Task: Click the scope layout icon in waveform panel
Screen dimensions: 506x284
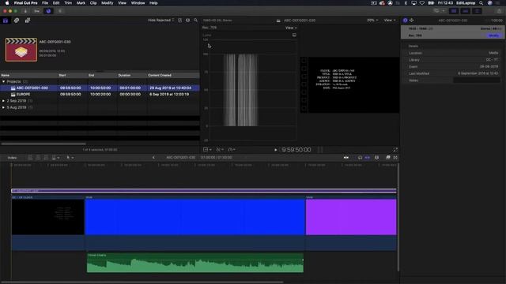Action: (x=294, y=35)
